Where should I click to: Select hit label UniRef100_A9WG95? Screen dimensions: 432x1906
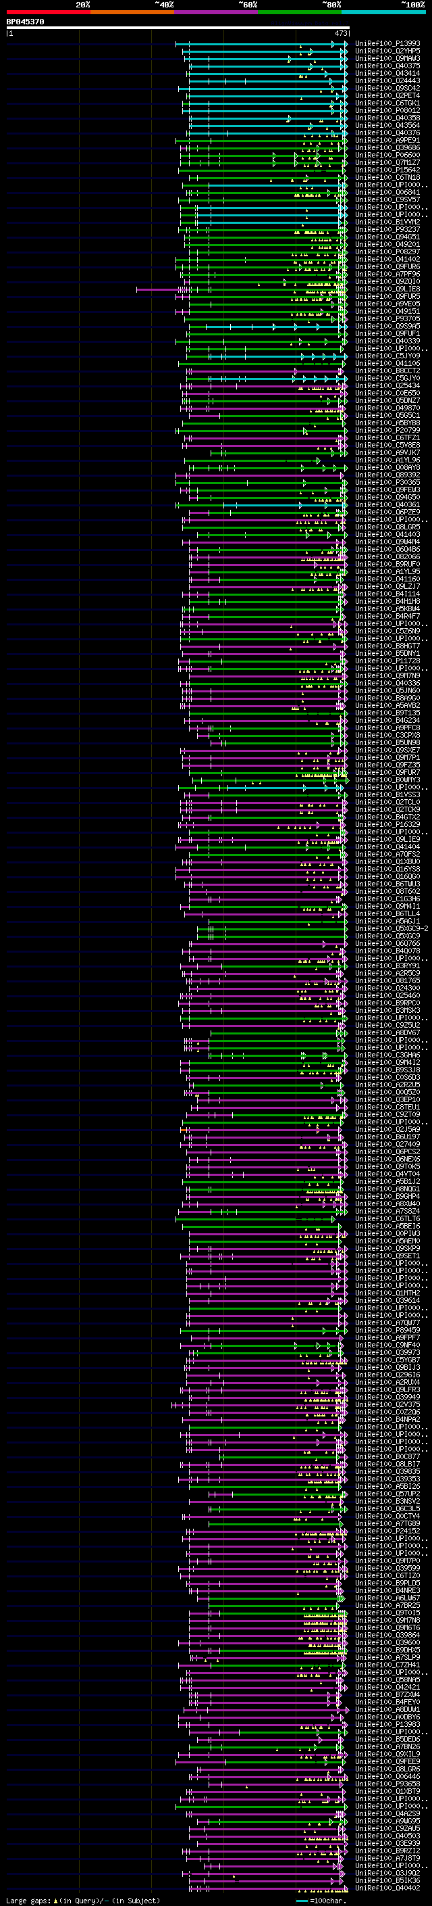coord(387,1821)
